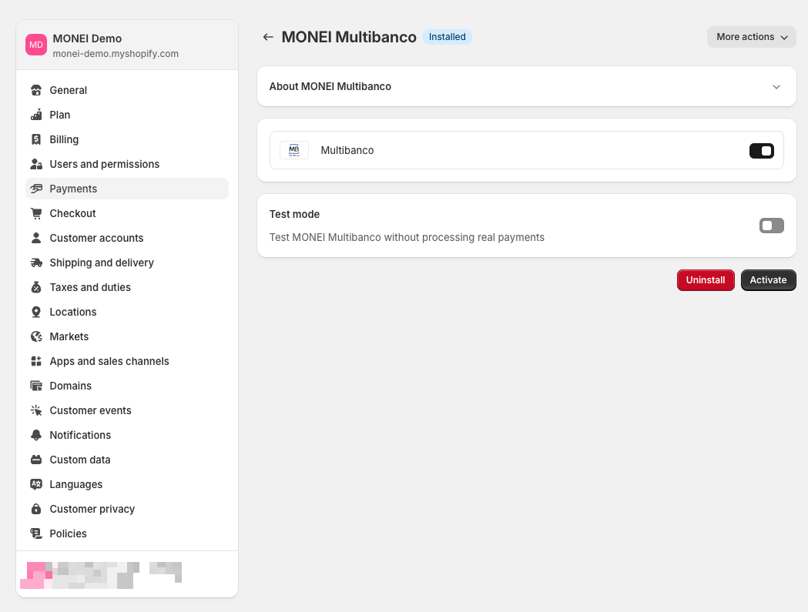Click the Customer accounts person icon
The width and height of the screenshot is (808, 612).
[36, 238]
